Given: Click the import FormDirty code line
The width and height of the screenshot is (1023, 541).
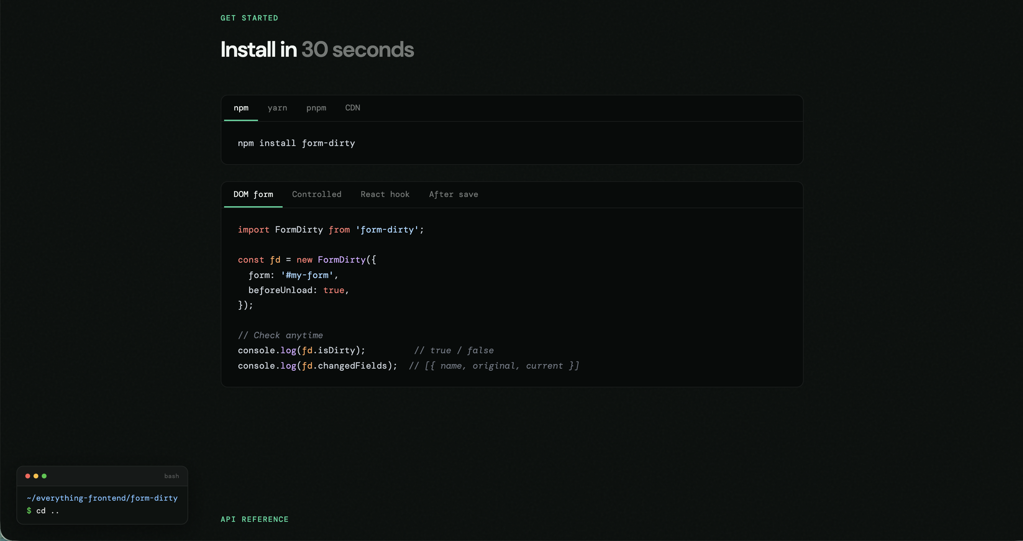Looking at the screenshot, I should tap(331, 230).
